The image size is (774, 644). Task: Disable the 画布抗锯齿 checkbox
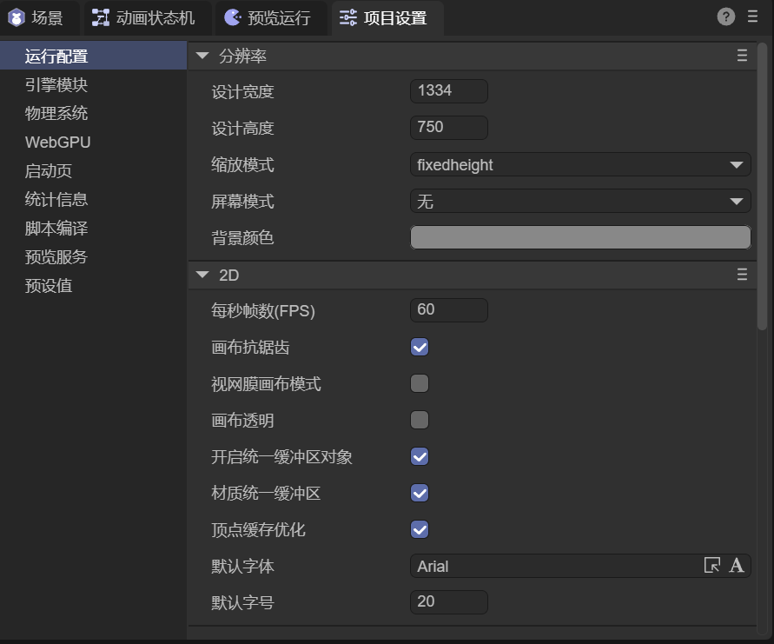[420, 348]
